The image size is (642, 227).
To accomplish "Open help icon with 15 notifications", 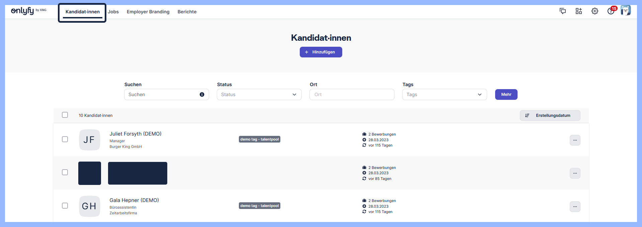I will point(611,11).
